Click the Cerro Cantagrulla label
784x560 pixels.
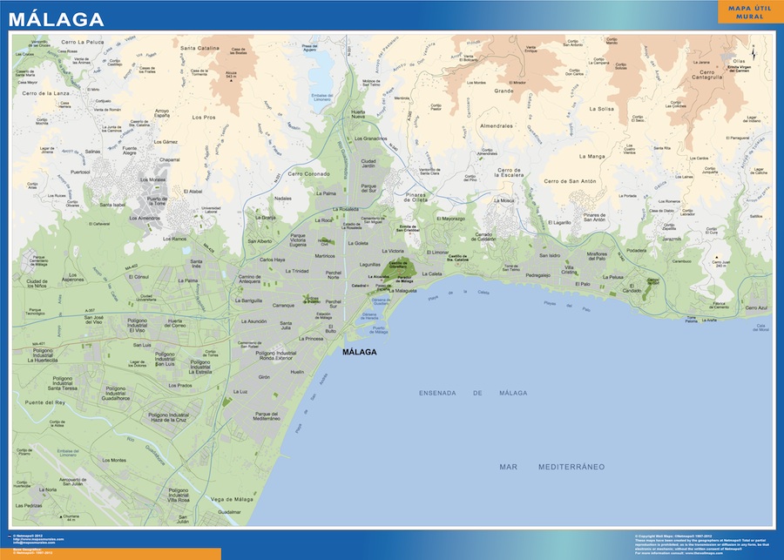[707, 75]
